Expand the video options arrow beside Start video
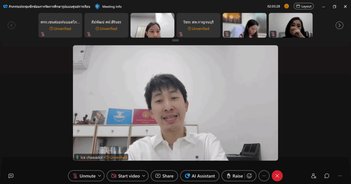Viewport: 351px width, 184px height. 144,176
